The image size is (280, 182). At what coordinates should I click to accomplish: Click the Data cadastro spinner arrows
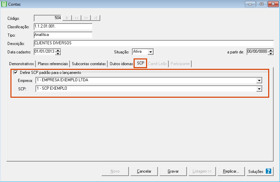(58, 52)
